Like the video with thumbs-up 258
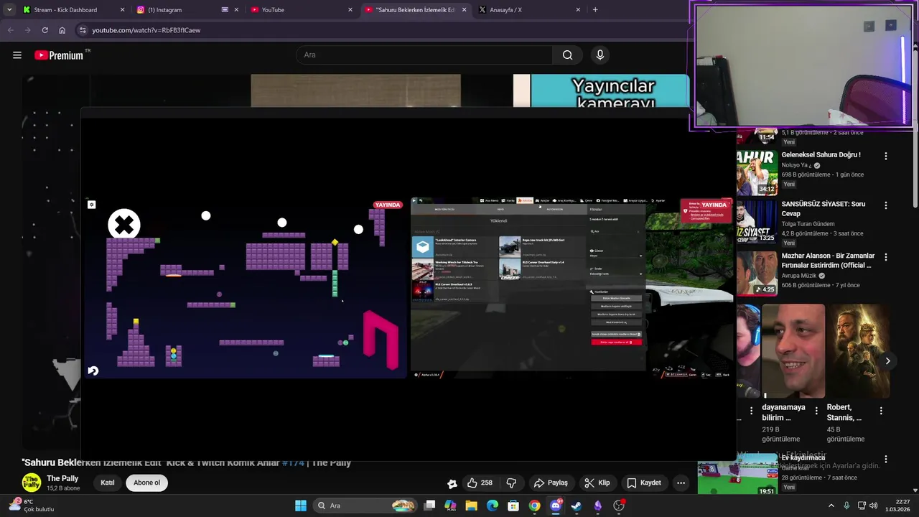The image size is (919, 517). 480,483
